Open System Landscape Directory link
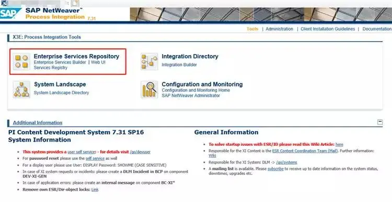This screenshot has height=202, width=392. 61,93
